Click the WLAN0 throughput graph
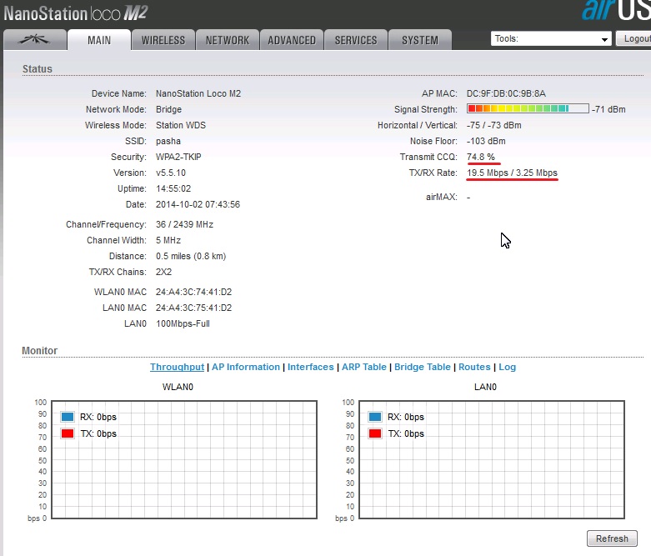 pyautogui.click(x=184, y=459)
